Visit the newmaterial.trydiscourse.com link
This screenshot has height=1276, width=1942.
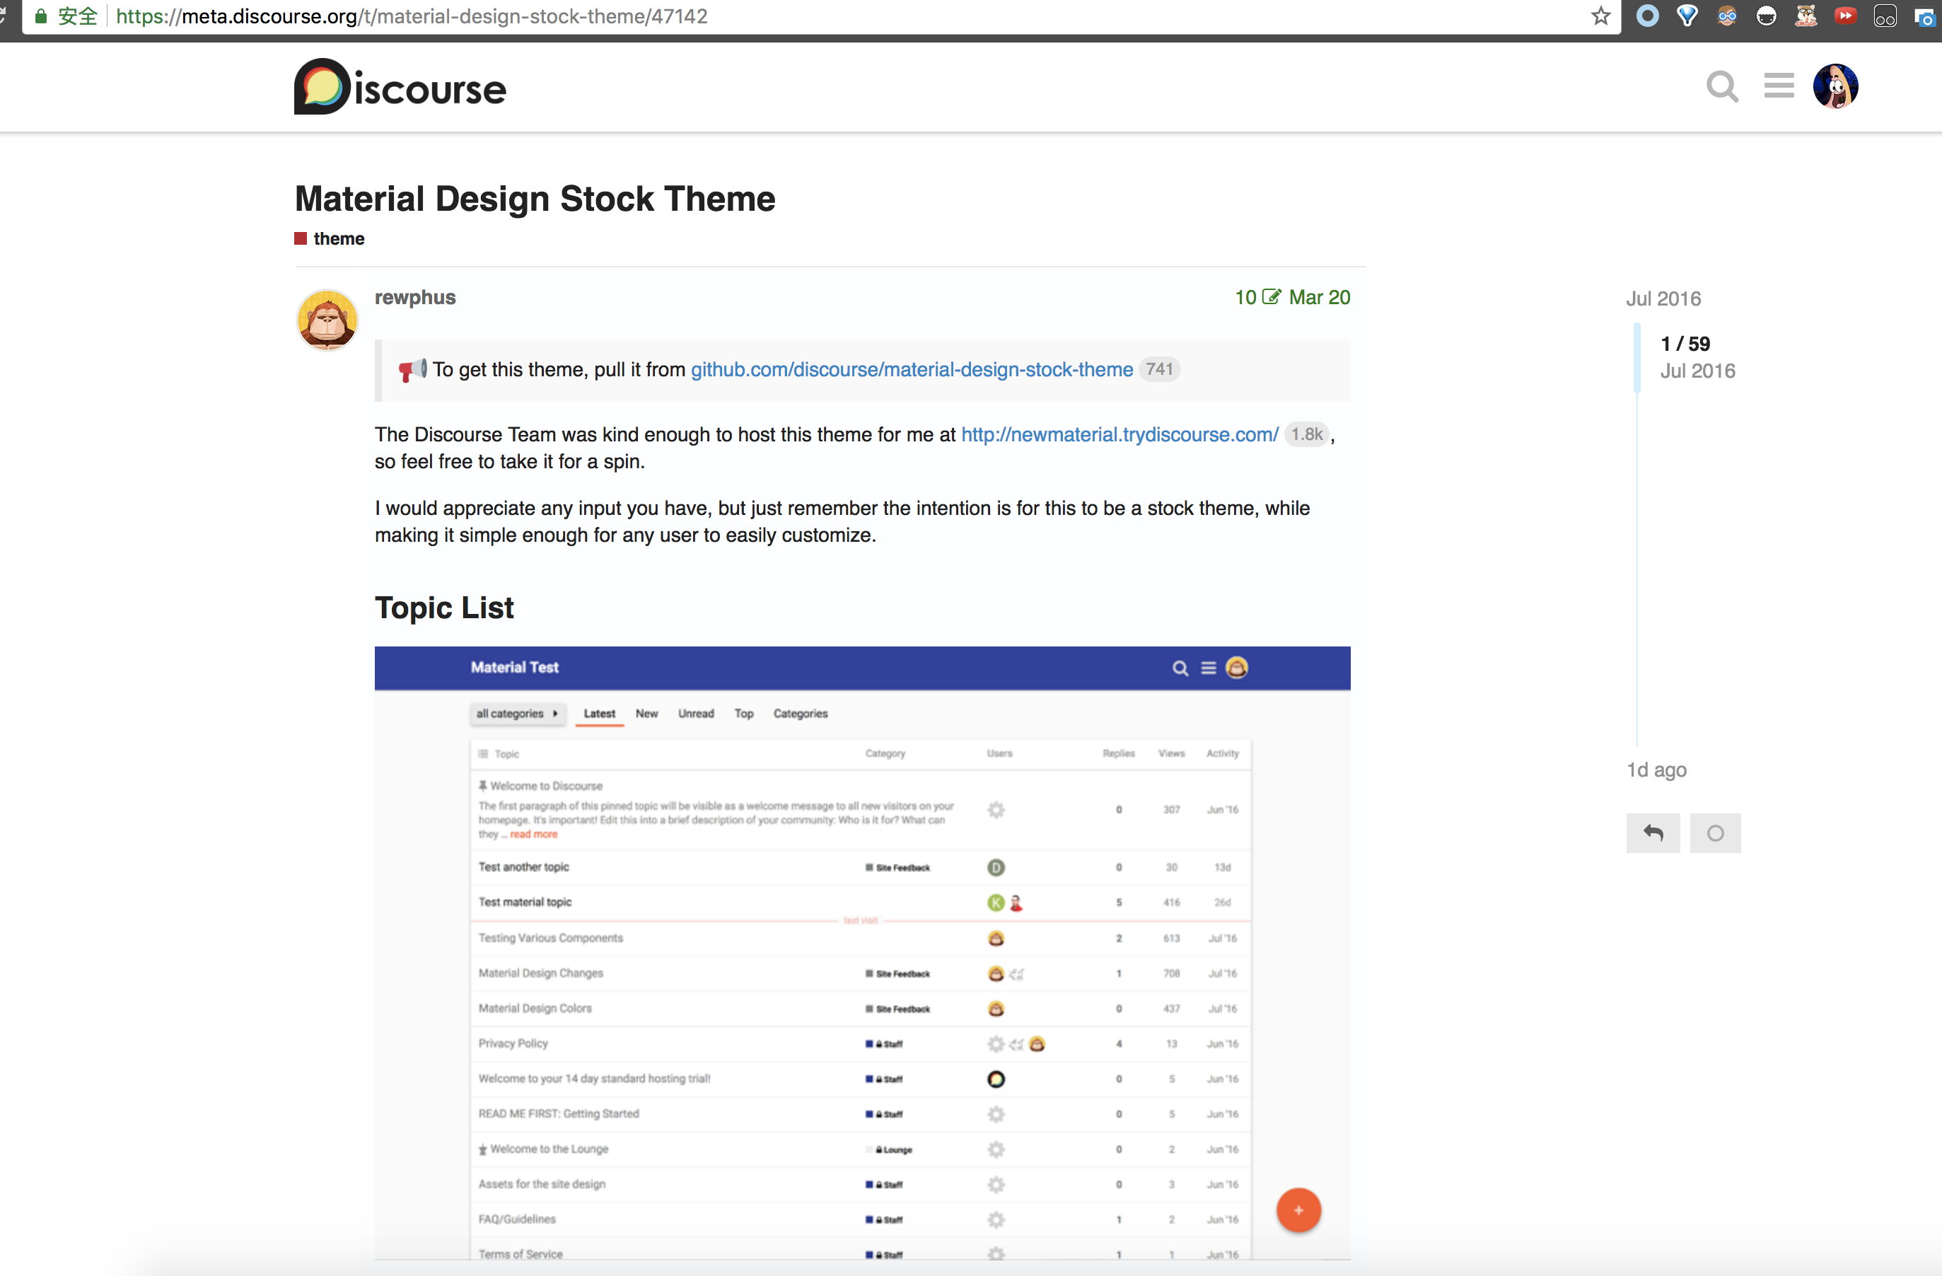[x=1120, y=434]
